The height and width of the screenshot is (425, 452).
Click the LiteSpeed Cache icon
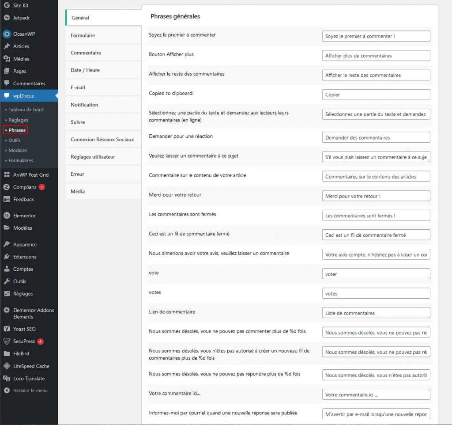(7, 366)
